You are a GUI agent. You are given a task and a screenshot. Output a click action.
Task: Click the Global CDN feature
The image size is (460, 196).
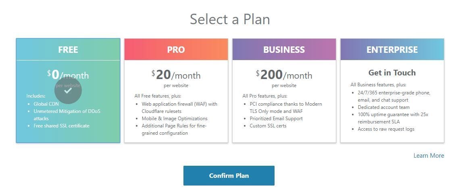(46, 104)
